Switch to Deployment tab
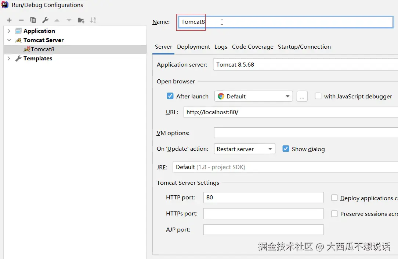The width and height of the screenshot is (398, 259). (193, 47)
